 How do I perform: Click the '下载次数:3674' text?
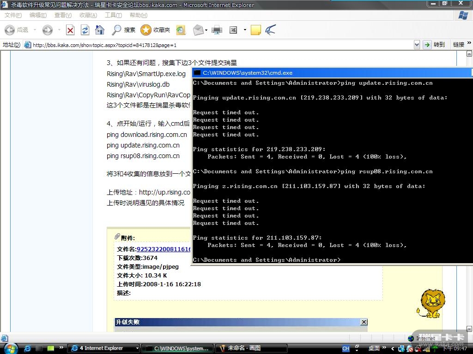[137, 258]
